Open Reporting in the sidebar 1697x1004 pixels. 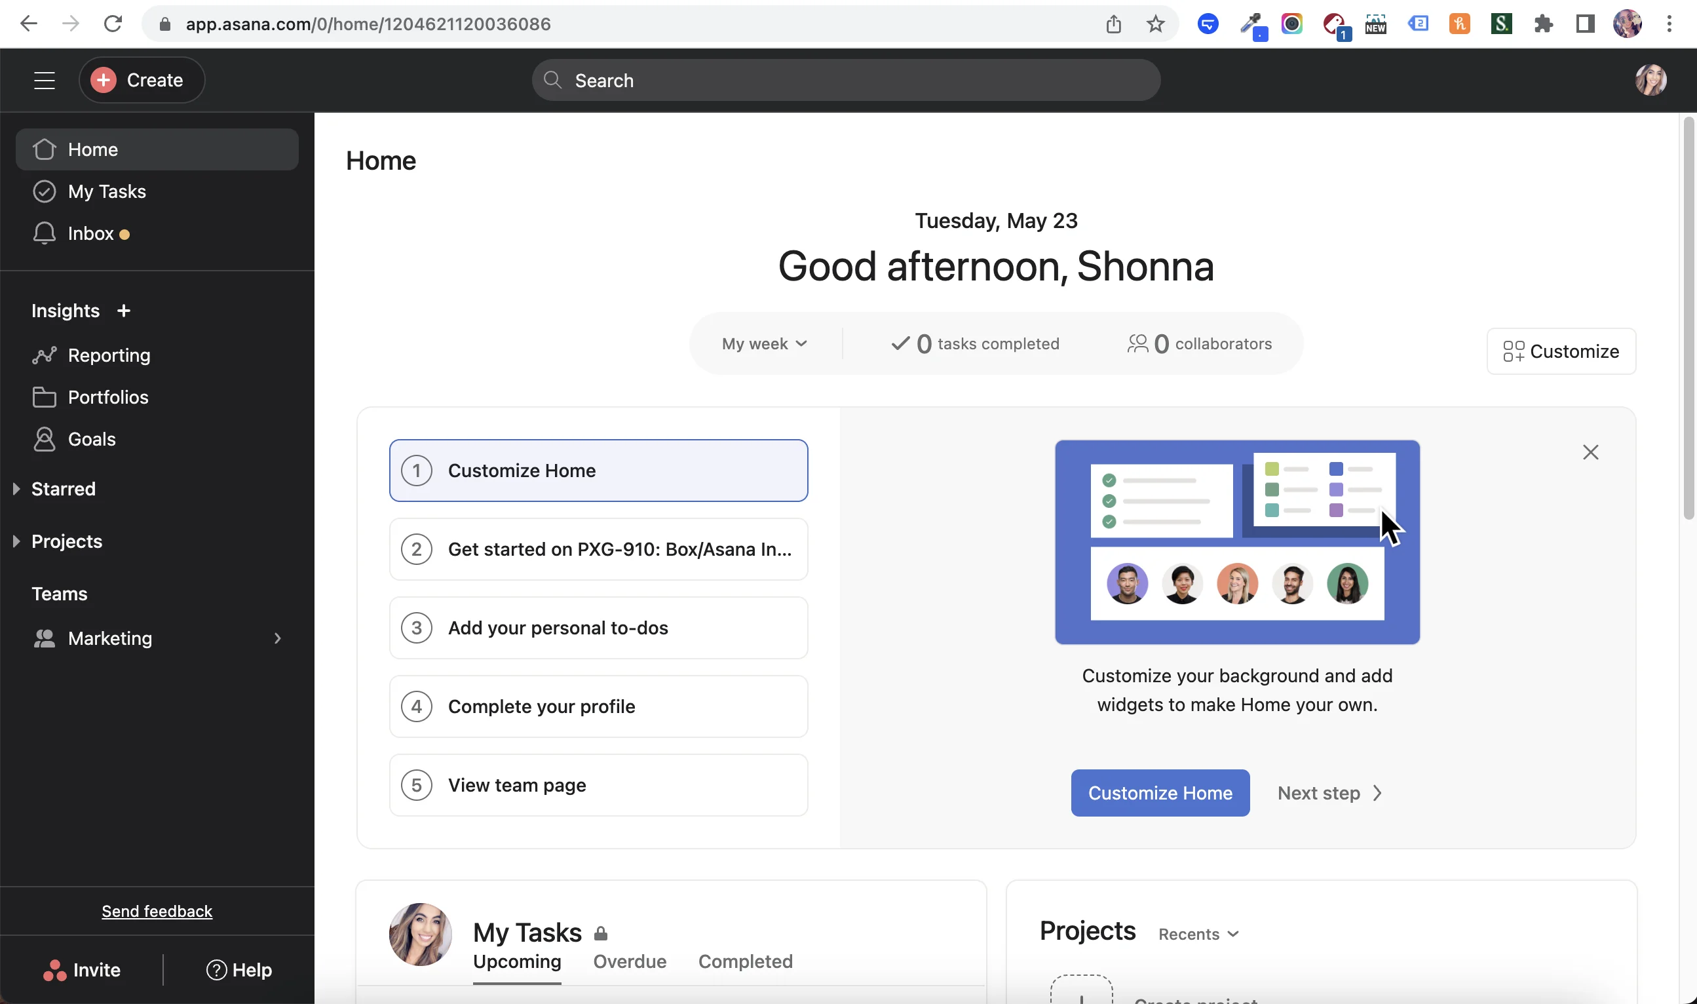point(157,355)
